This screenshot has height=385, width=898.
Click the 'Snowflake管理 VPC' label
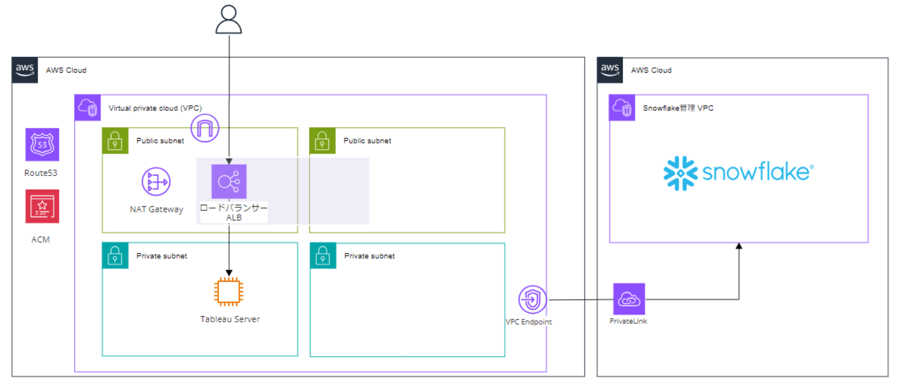click(x=678, y=108)
